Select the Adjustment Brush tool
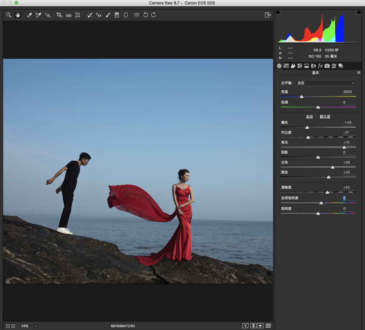This screenshot has height=330, width=365. click(108, 15)
